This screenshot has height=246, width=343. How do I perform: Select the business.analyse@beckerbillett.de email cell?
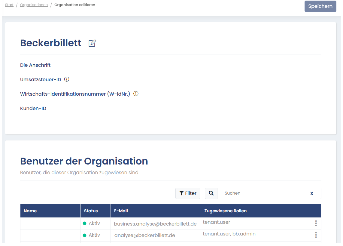155,224
